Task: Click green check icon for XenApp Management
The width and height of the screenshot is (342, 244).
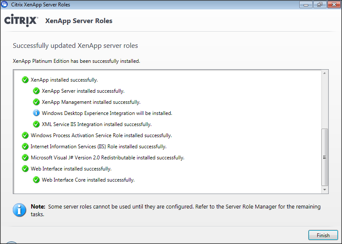Action: (x=36, y=102)
